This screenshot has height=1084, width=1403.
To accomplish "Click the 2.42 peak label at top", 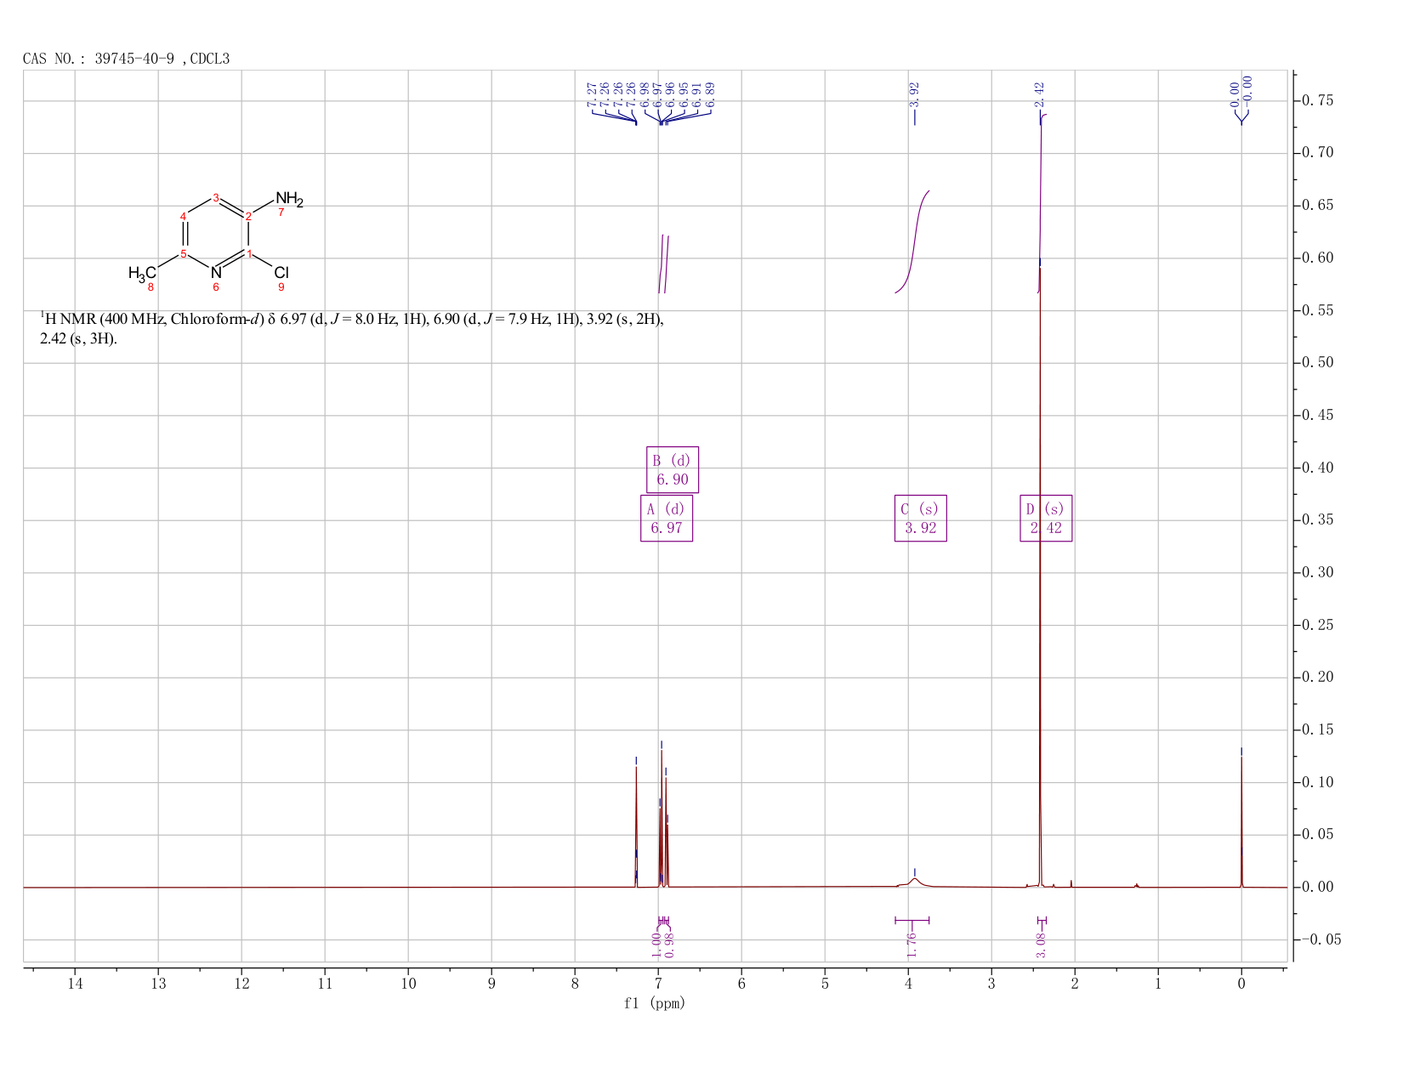I will [1040, 94].
